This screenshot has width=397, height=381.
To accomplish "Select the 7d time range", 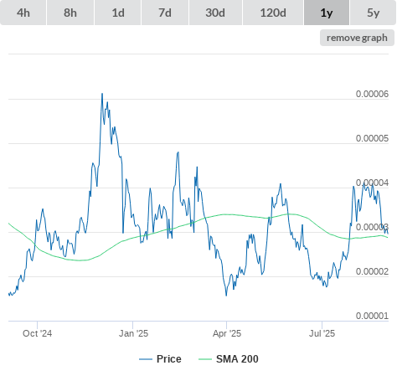I will (165, 13).
